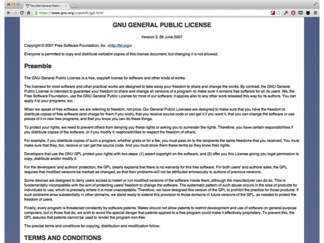Click the black cat-shaped extension icon
Viewport: 324px width, 243px height.
point(308,13)
